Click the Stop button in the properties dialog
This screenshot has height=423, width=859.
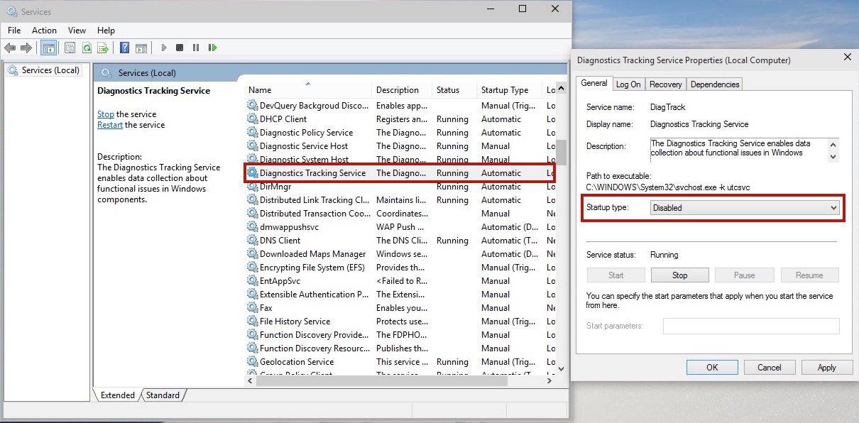tap(679, 275)
